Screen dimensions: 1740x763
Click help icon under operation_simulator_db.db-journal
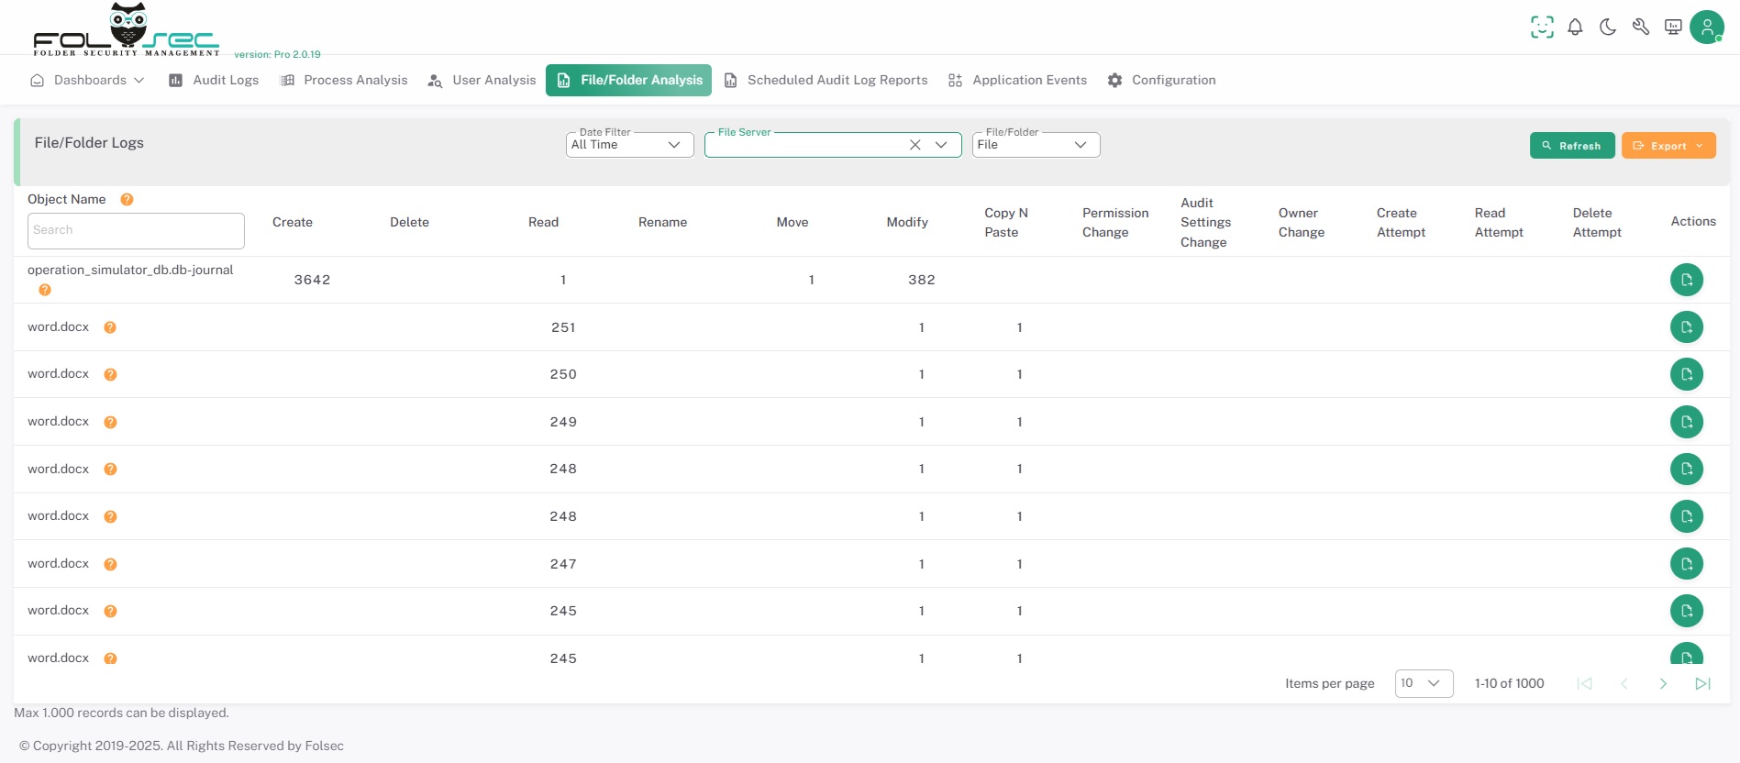point(45,290)
